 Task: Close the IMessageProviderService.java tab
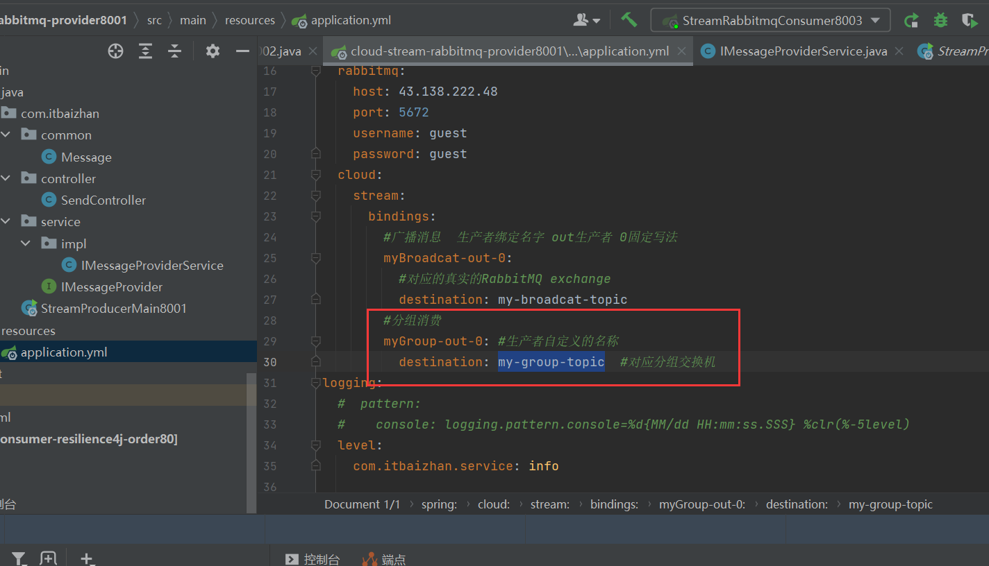pyautogui.click(x=899, y=51)
